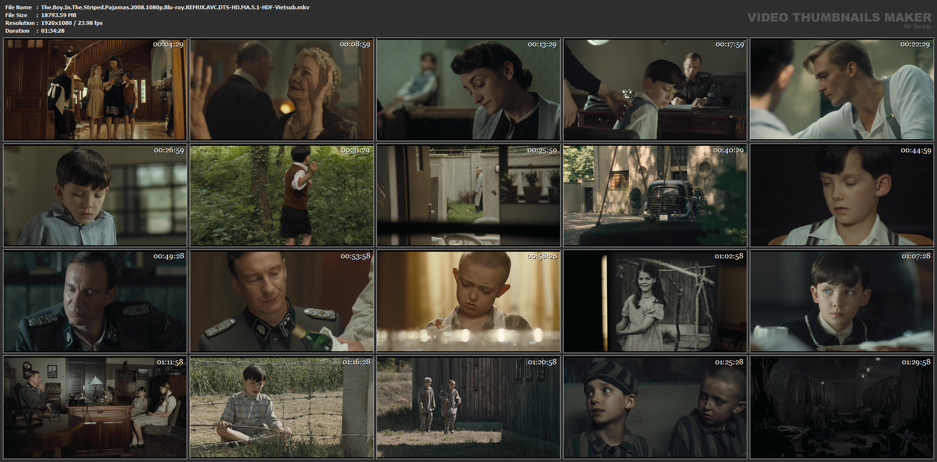Choose the 00:35:59 courtyard frame
The image size is (937, 462).
(x=468, y=195)
